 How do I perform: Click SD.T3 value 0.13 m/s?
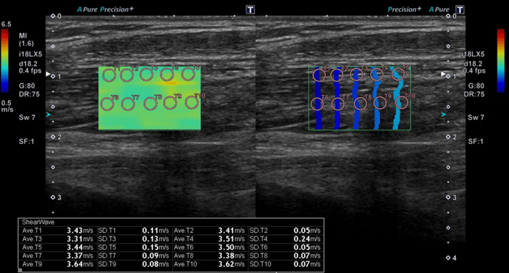point(155,239)
